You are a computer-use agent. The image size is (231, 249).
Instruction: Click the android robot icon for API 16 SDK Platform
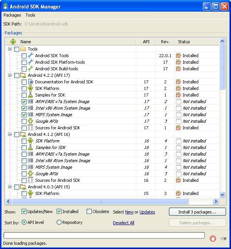tap(30, 141)
